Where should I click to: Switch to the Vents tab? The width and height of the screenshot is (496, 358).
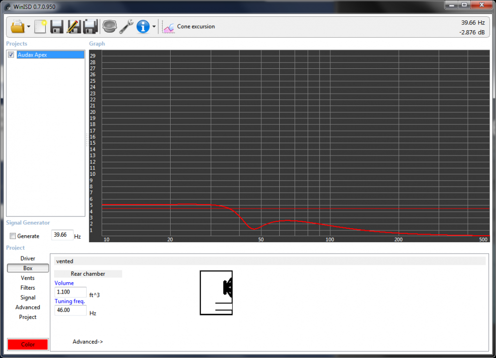28,278
